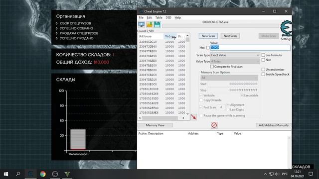Click the open table folder icon

pyautogui.click(x=150, y=24)
